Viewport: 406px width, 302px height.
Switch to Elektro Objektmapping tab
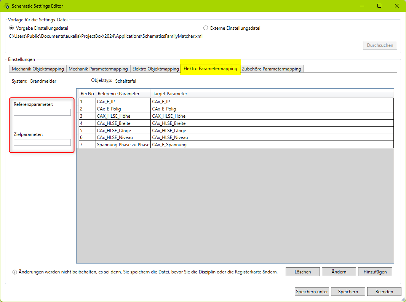(x=155, y=69)
